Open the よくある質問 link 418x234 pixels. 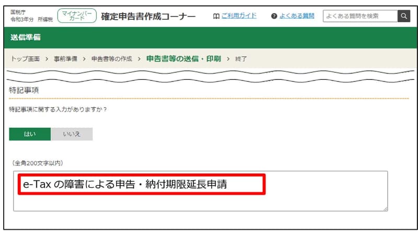pyautogui.click(x=297, y=16)
